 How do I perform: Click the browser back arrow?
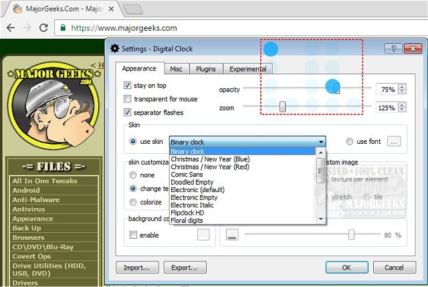point(11,27)
